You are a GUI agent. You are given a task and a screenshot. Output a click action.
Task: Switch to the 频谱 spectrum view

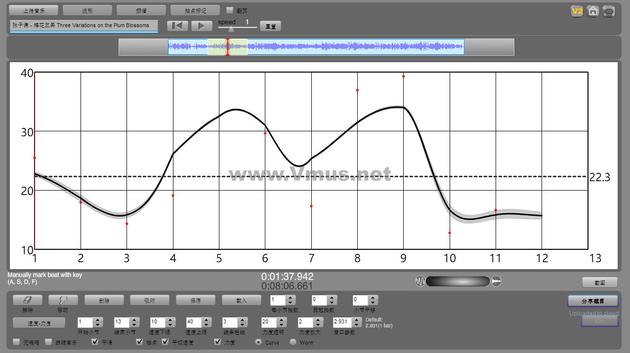click(x=141, y=10)
